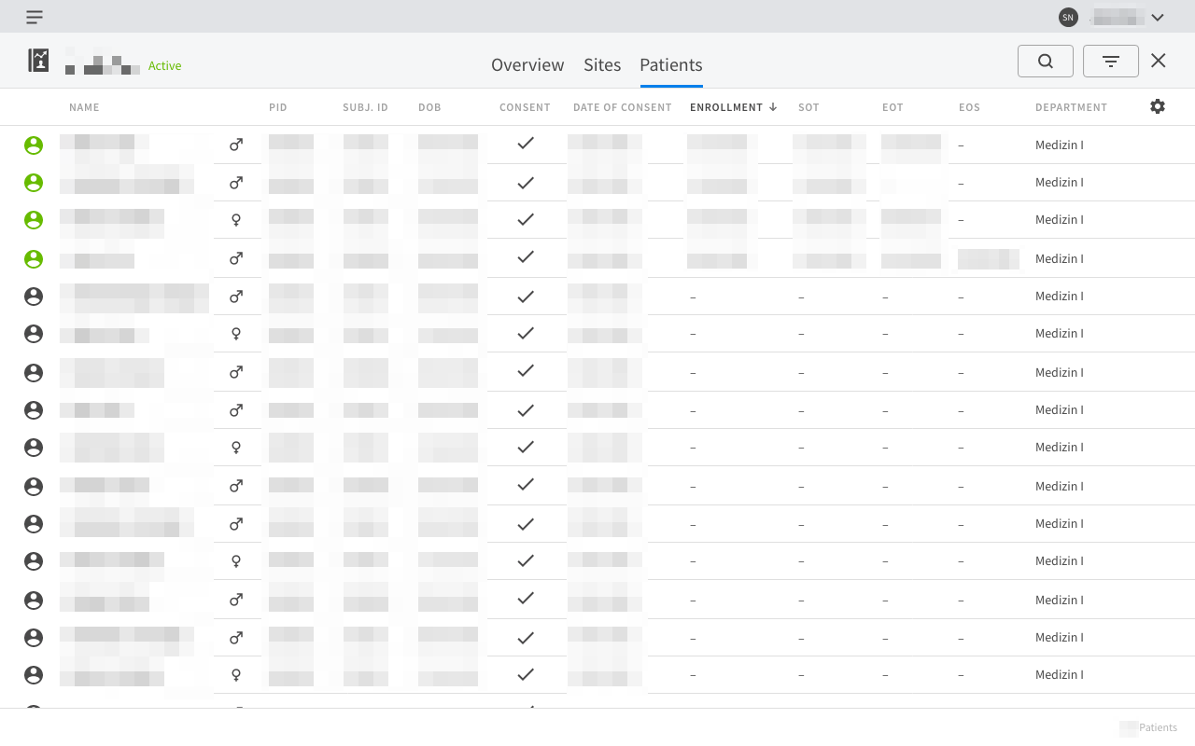Open table column settings gear icon

coord(1157,106)
